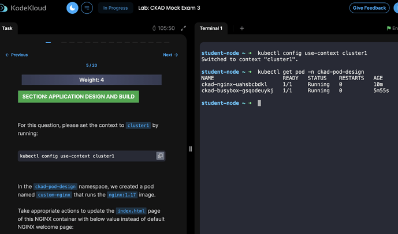The height and width of the screenshot is (234, 398).
Task: Toggle dark mode moon button
Action: [x=72, y=8]
